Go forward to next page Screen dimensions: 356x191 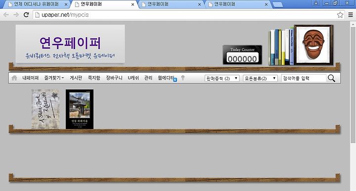16,15
